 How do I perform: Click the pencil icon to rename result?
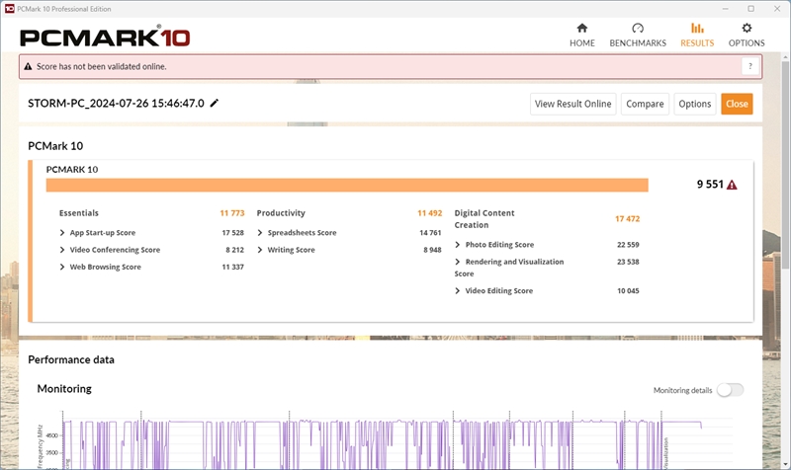coord(215,104)
